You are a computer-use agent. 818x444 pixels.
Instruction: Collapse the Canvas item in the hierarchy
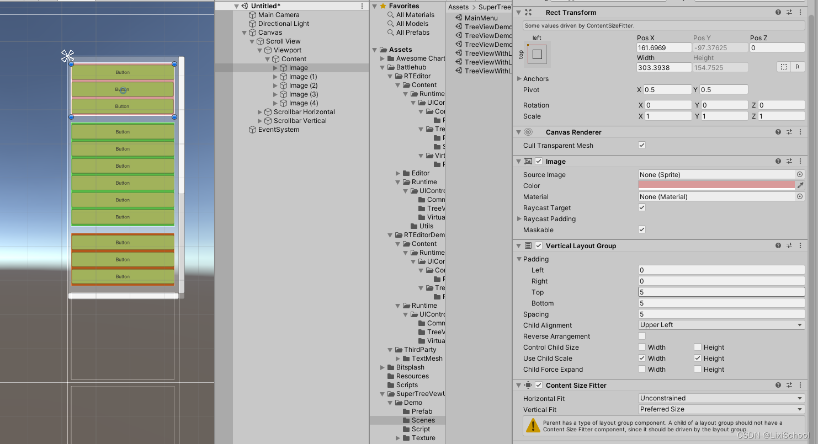(x=243, y=32)
